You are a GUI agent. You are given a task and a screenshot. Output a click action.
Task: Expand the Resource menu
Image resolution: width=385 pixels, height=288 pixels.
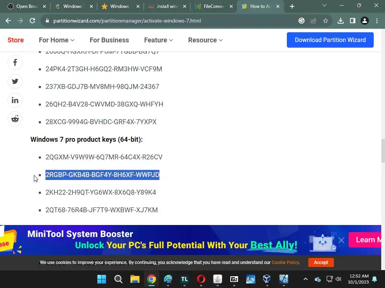205,40
